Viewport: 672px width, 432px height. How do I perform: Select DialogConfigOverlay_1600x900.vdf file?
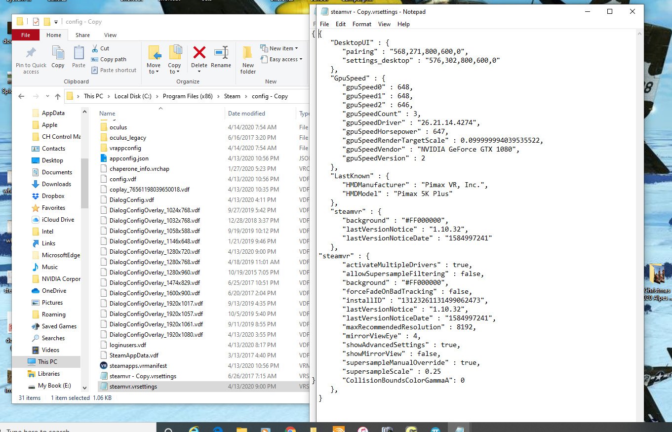pyautogui.click(x=155, y=293)
